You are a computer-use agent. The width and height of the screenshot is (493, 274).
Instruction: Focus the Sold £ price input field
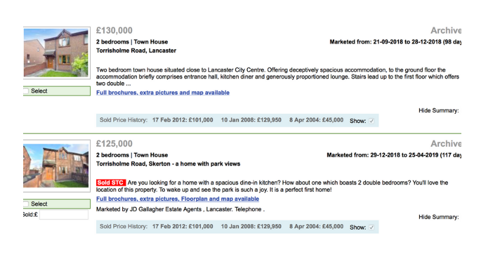coord(63,215)
